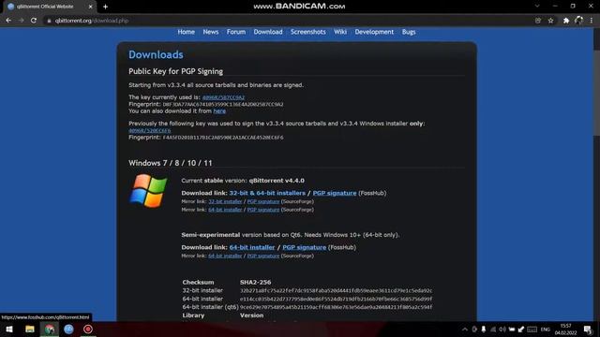
Task: Click the 32-bit installer SHA2-256 checksum
Action: coord(336,291)
